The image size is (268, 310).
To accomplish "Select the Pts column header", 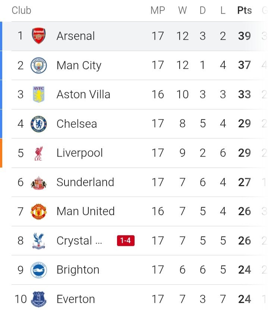I will point(245,10).
